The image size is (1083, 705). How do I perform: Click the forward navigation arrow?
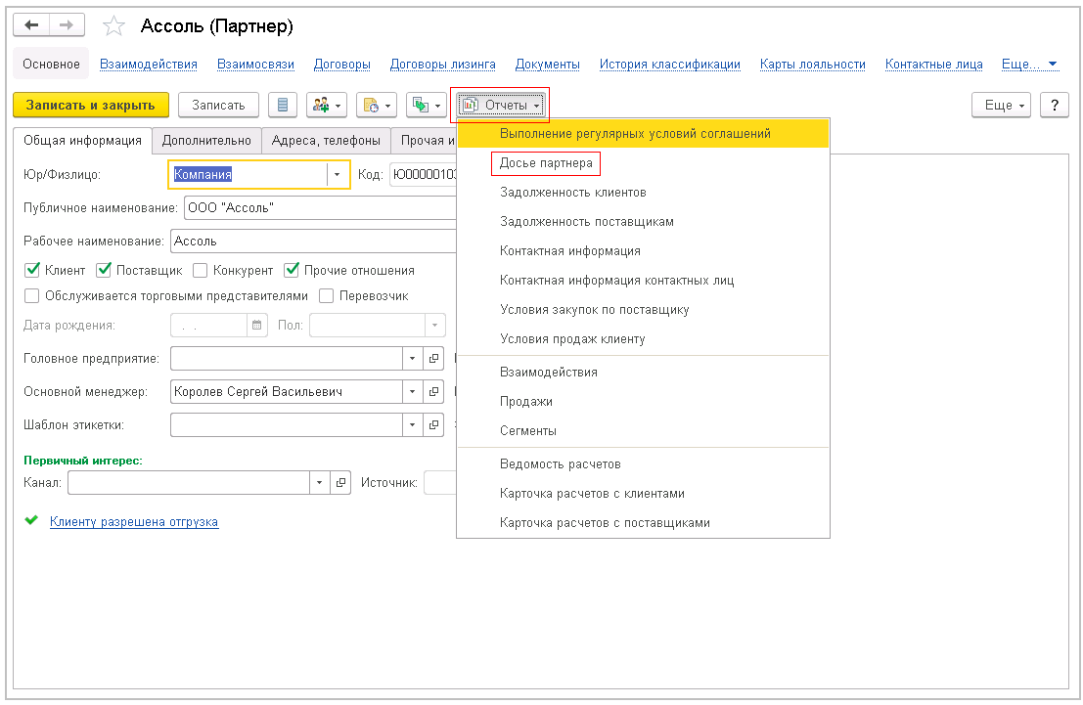pyautogui.click(x=67, y=25)
